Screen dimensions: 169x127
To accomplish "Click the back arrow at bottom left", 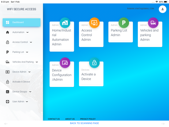I will (x=6, y=124).
